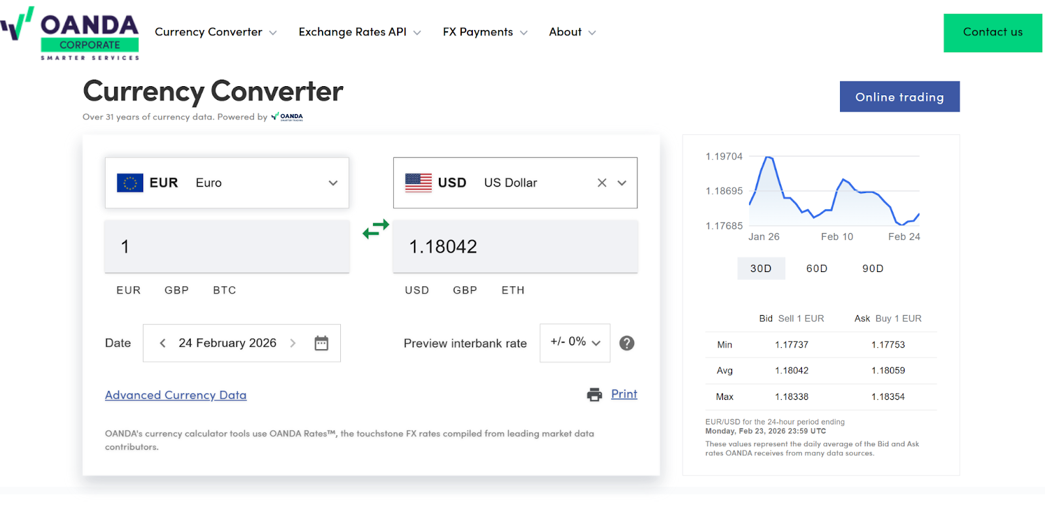
Task: Pick EUR shortcut under source amount
Action: [x=129, y=290]
